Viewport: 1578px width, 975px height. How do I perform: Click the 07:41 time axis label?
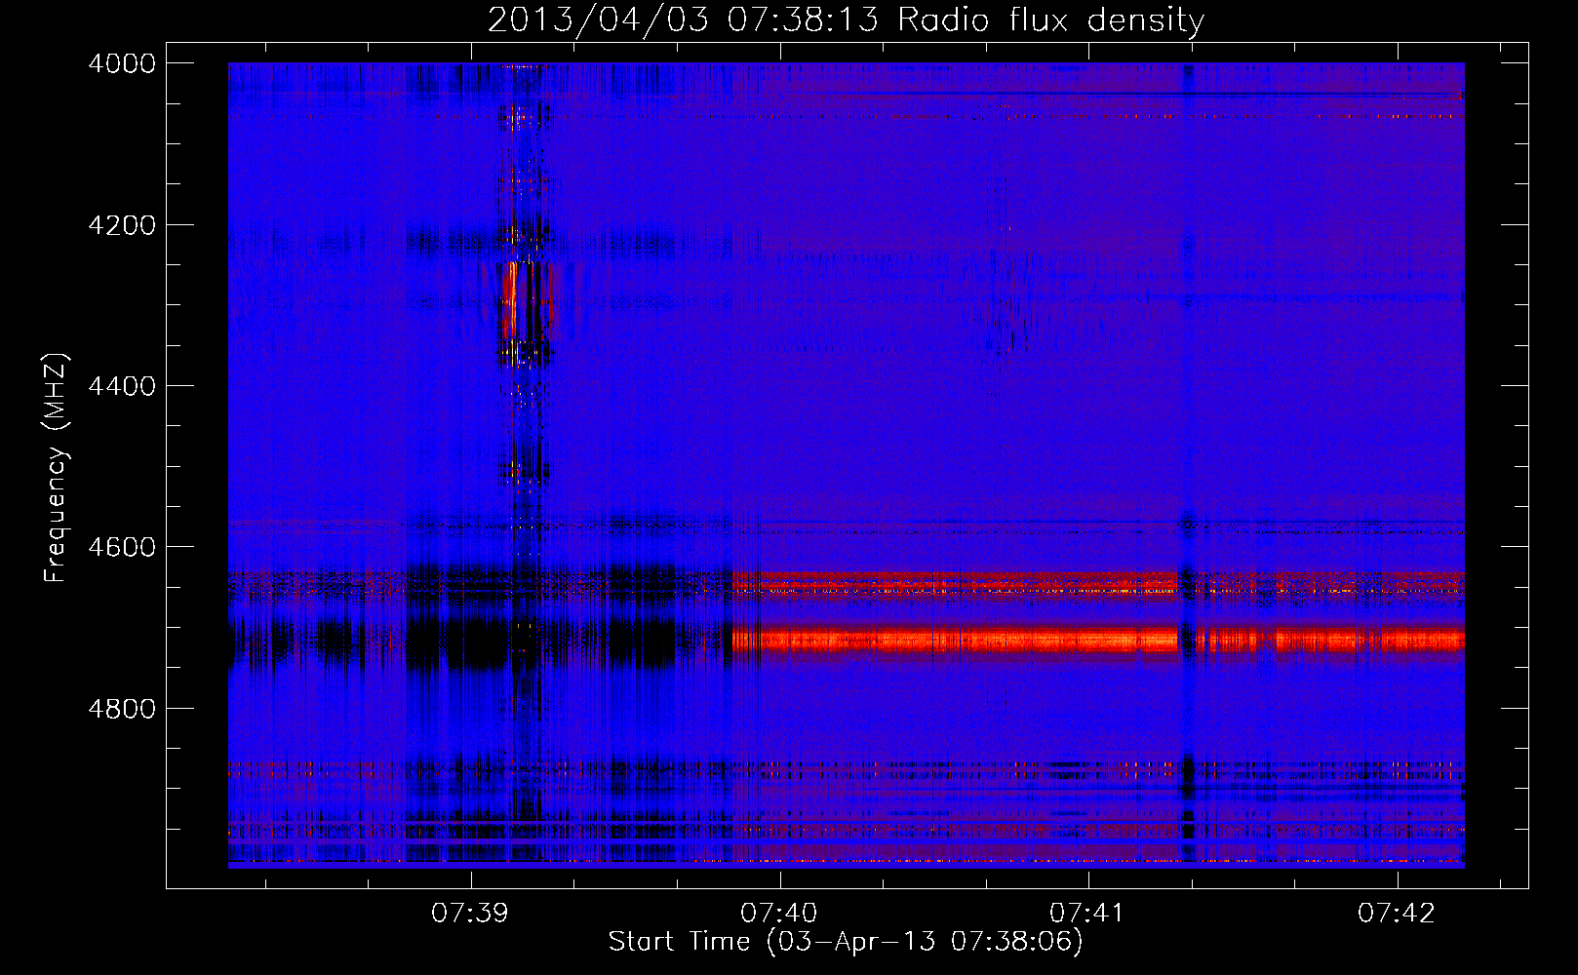[x=1087, y=913]
